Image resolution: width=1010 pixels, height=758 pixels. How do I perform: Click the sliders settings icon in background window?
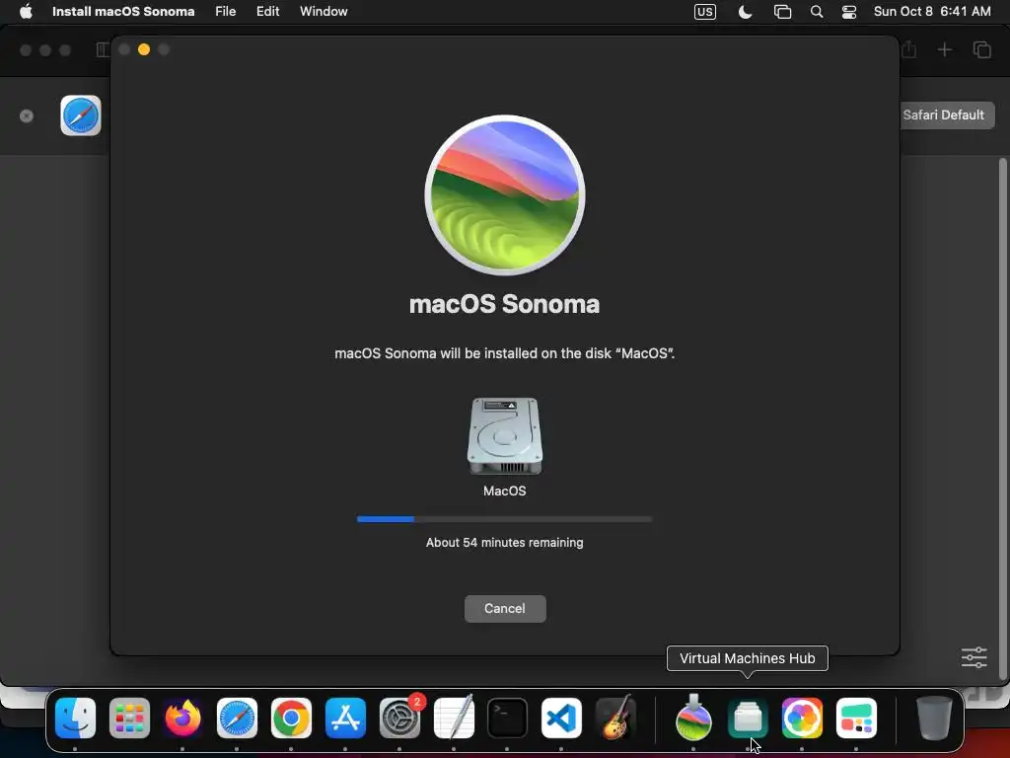point(974,657)
